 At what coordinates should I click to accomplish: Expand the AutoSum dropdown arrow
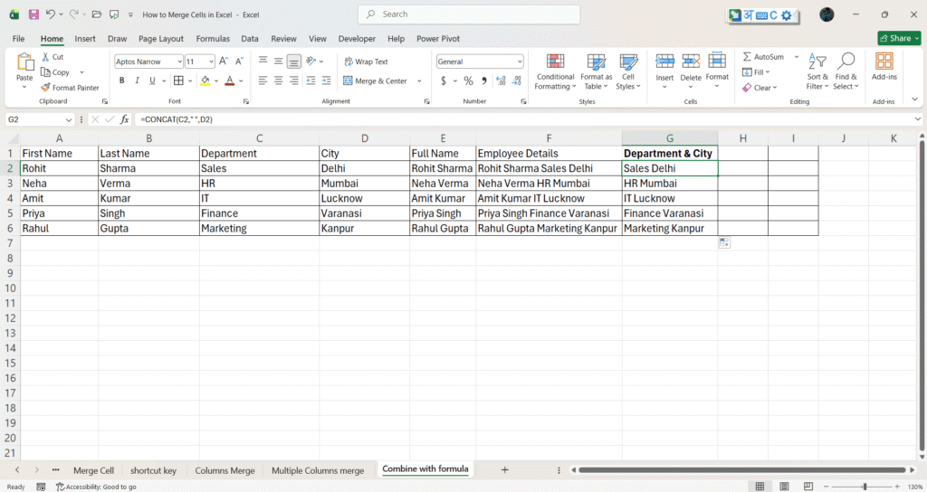pyautogui.click(x=797, y=57)
